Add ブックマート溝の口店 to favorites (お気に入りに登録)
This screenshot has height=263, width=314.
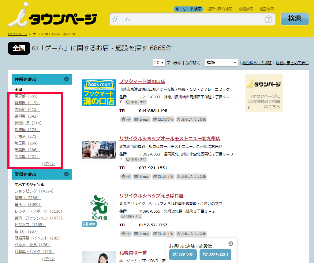pyautogui.click(x=191, y=119)
